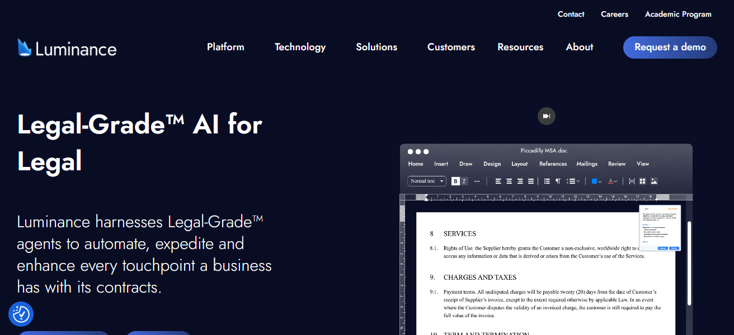Click the skip-forward video control
Viewport: 734px width, 335px height.
[547, 116]
